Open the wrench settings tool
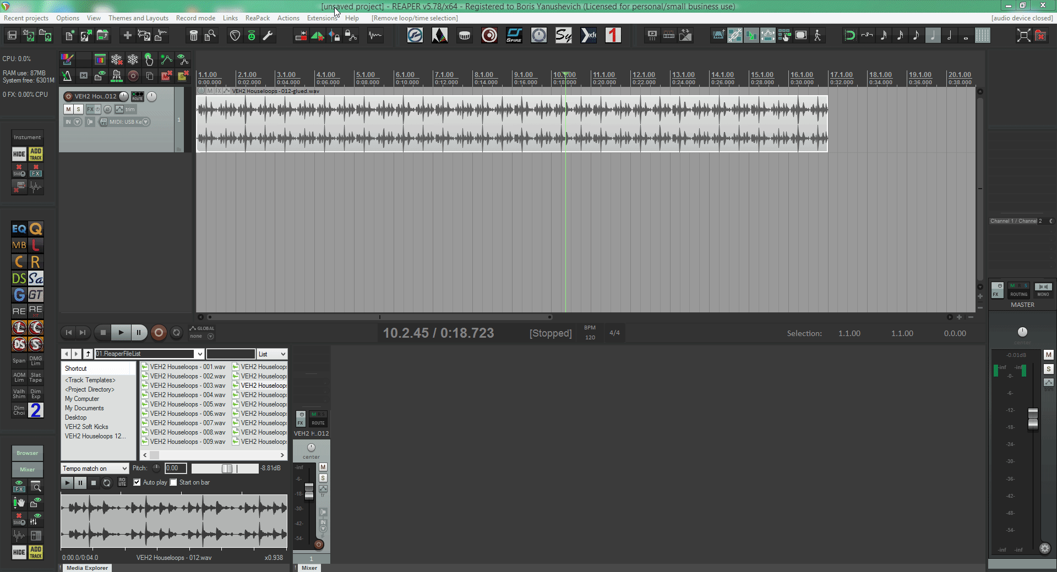Image resolution: width=1057 pixels, height=572 pixels. (x=268, y=36)
